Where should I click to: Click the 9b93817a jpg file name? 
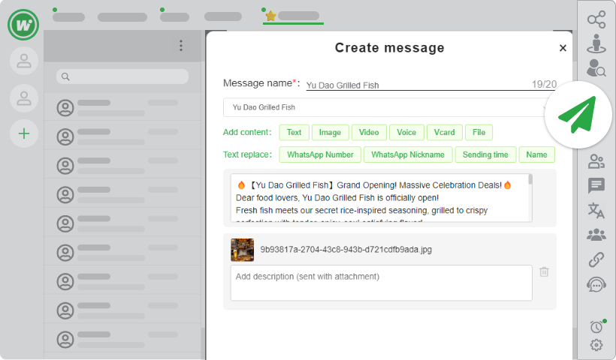point(346,250)
